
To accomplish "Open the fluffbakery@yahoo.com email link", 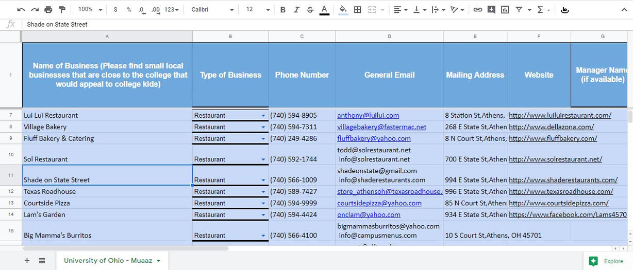I will 374,138.
